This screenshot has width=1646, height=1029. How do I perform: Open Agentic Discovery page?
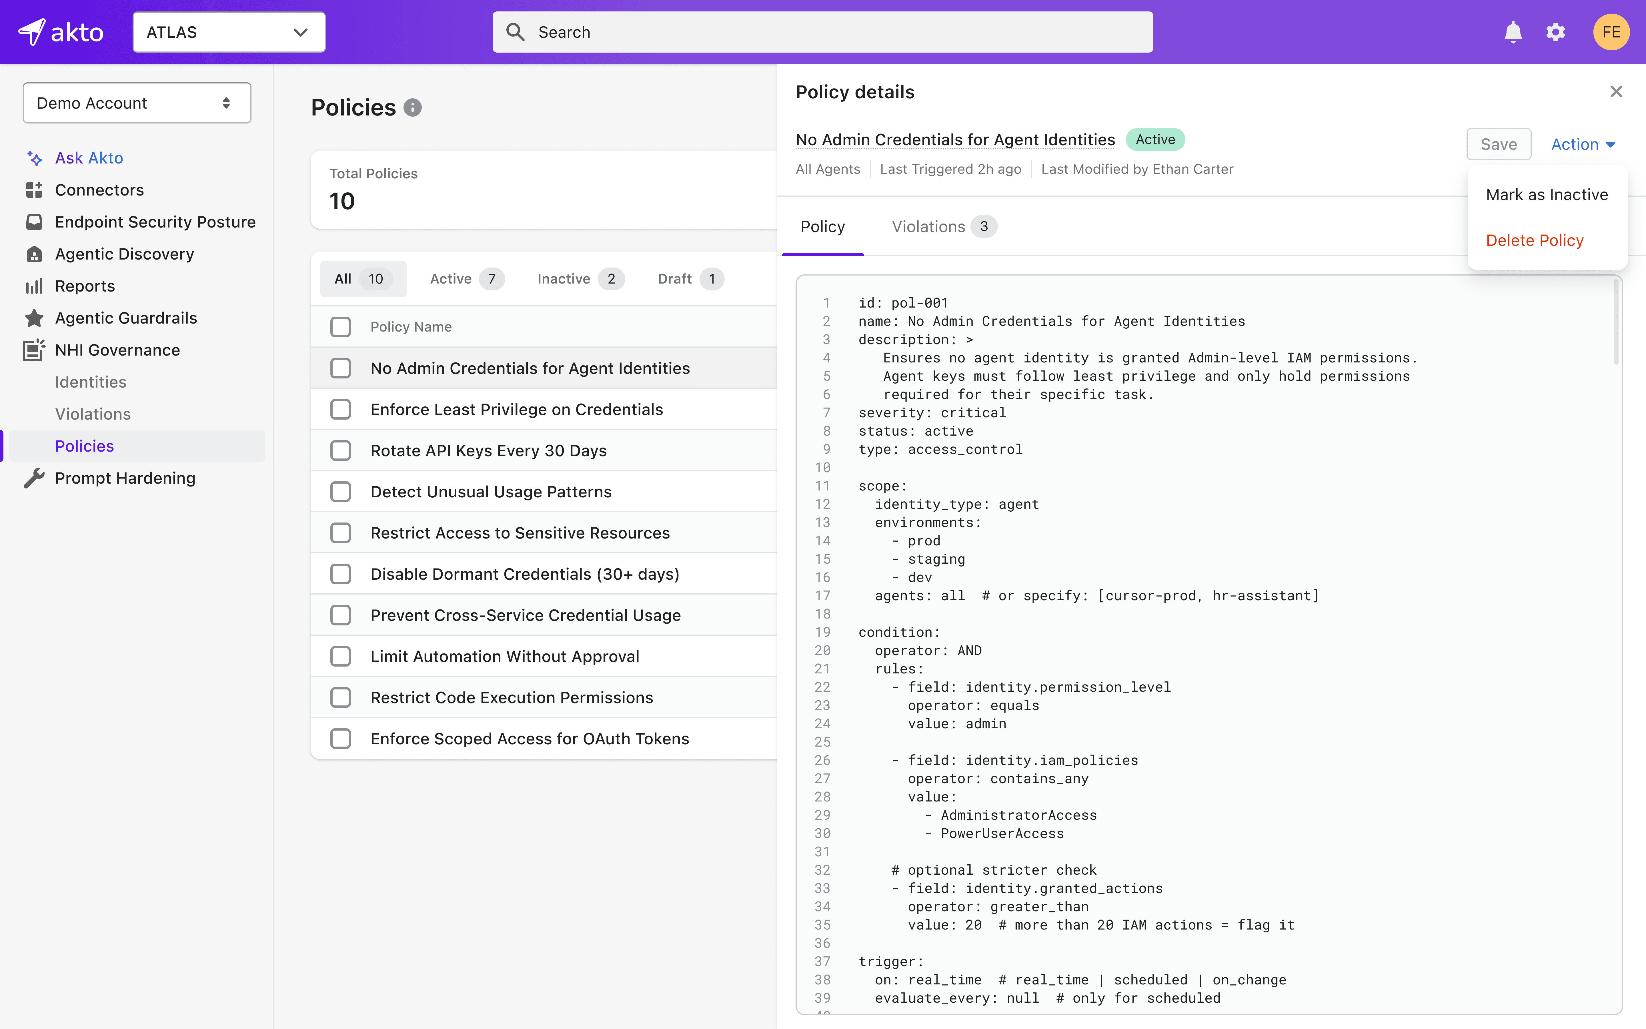125,254
